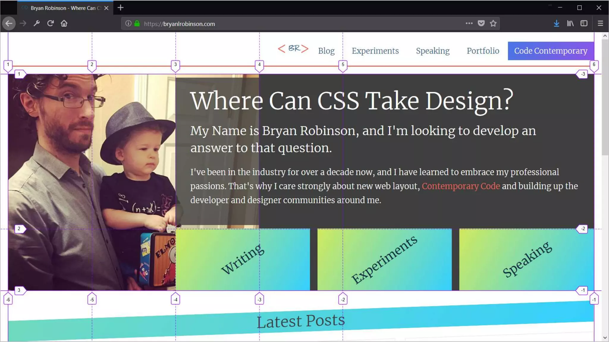
Task: Open the page actions three-dot menu
Action: [x=469, y=23]
